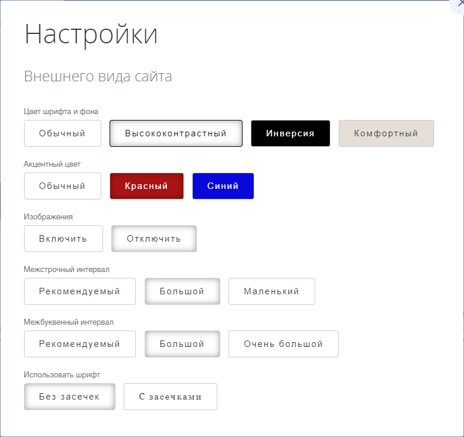This screenshot has width=464, height=437.
Task: Set letter spacing to Очень большой
Action: 283,344
